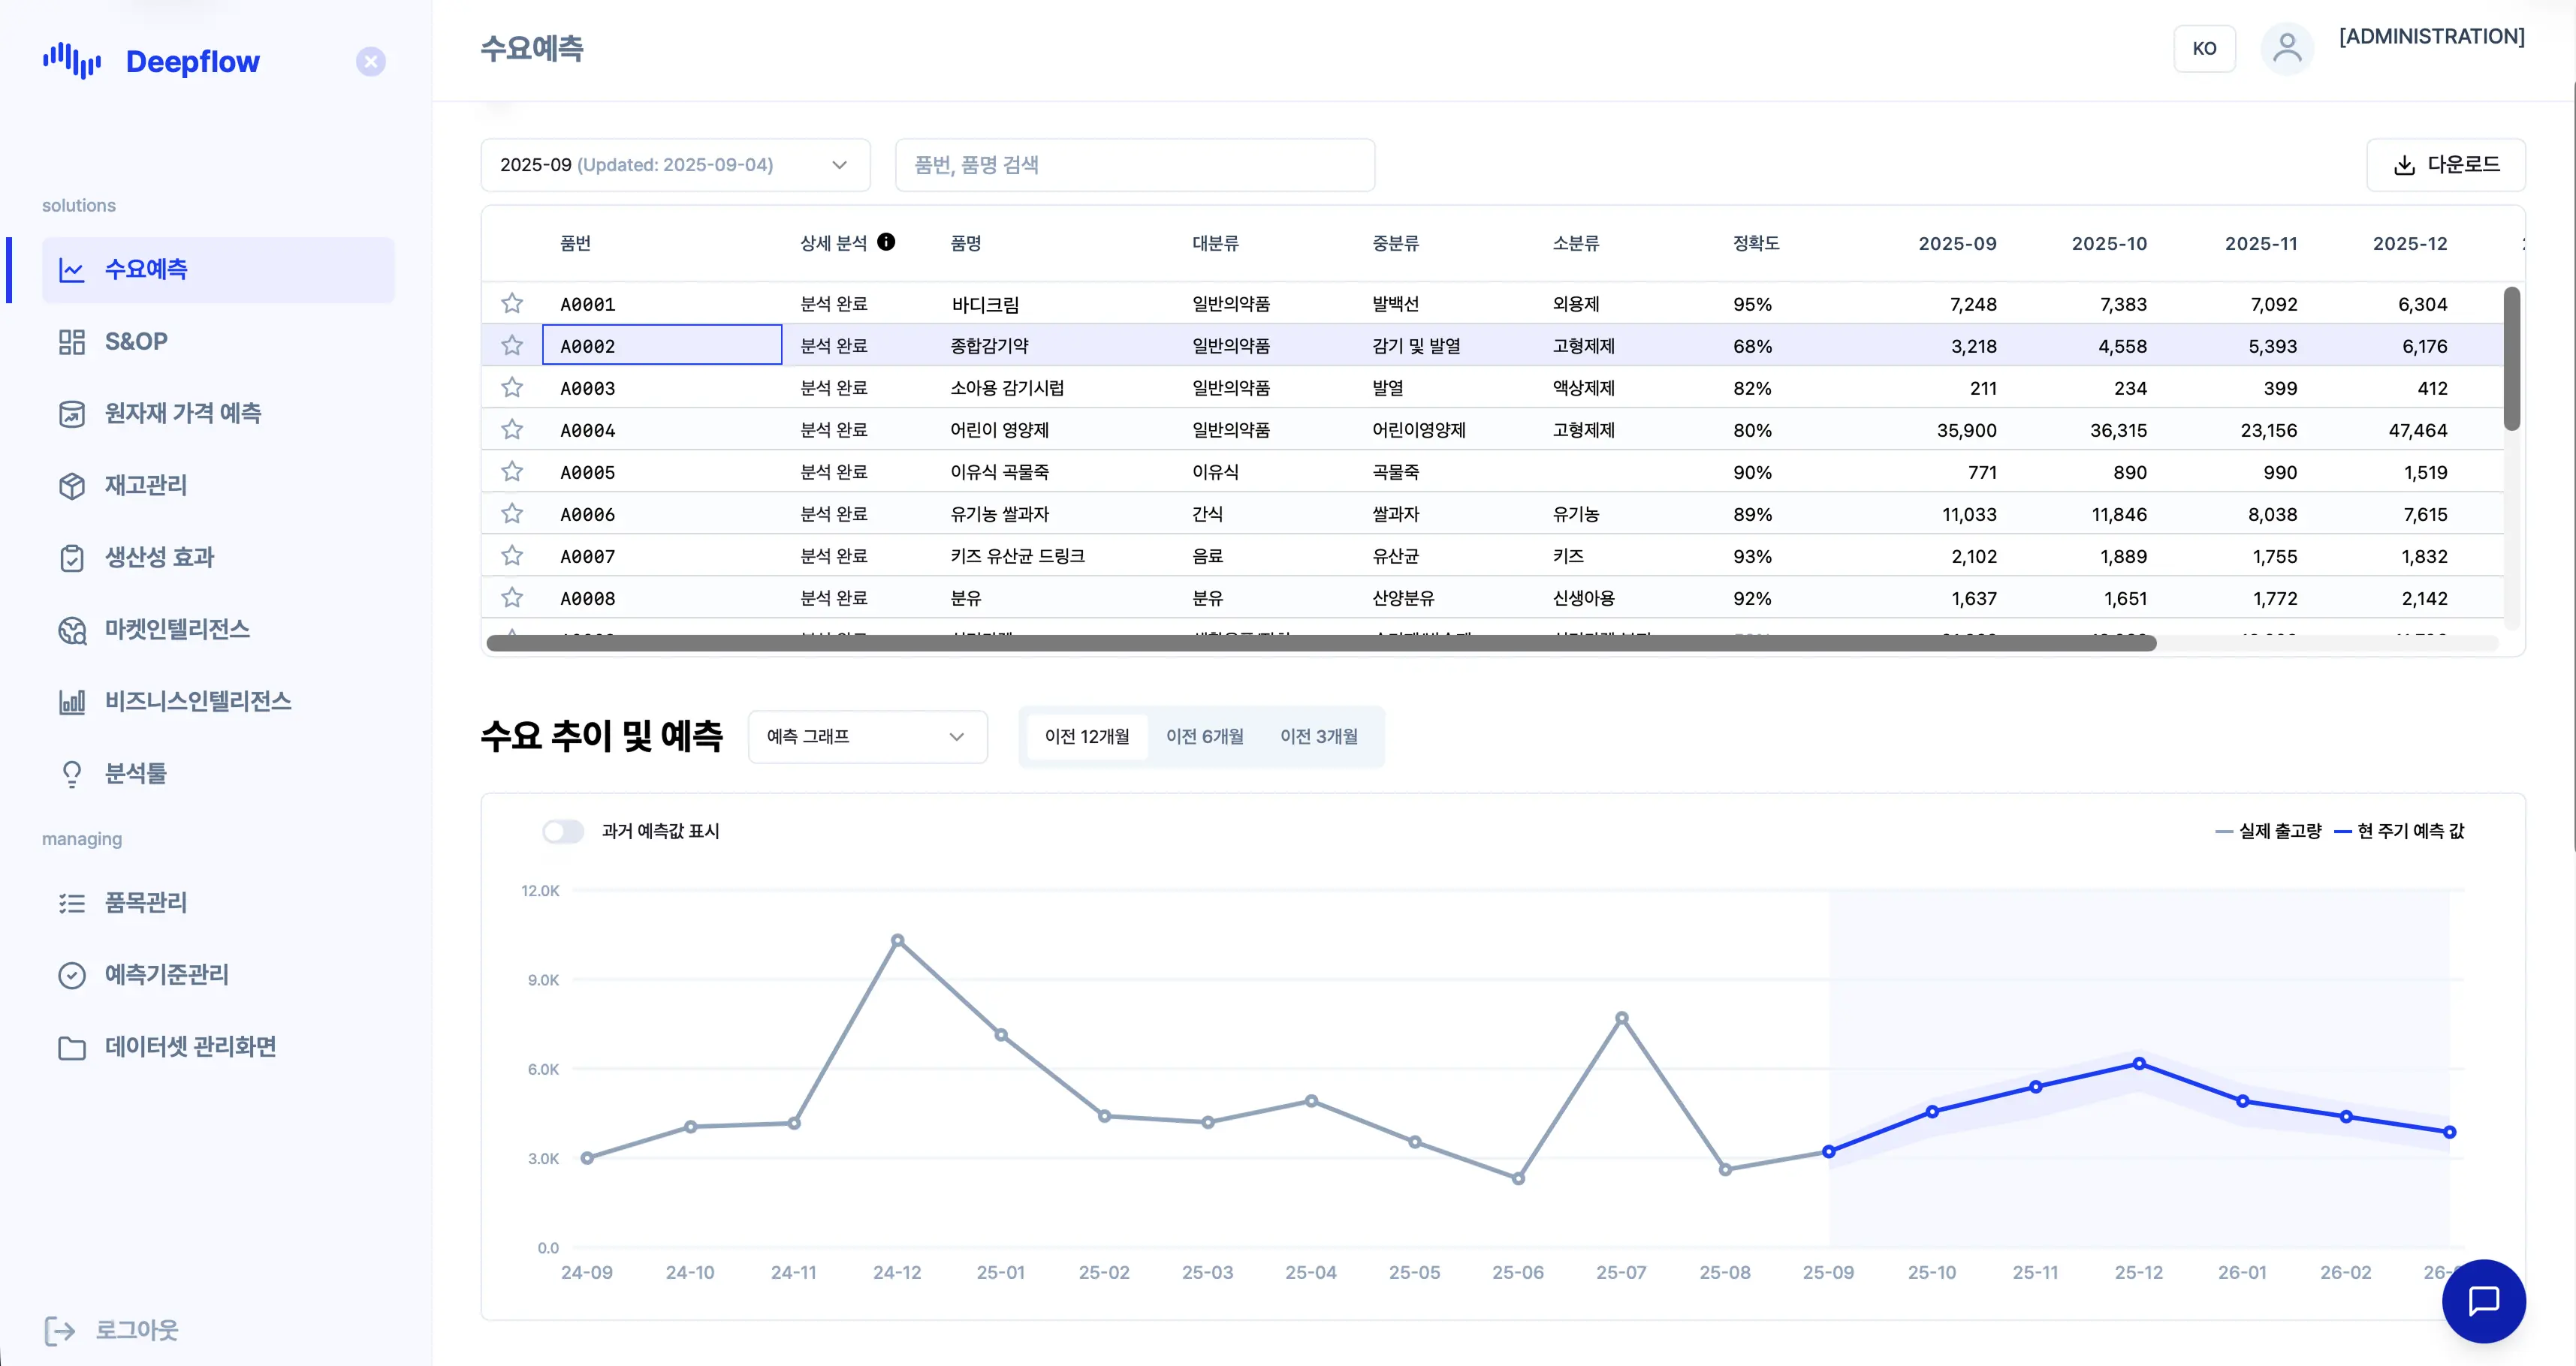2576x1366 pixels.
Task: Toggle favorite star for A0005
Action: pyautogui.click(x=512, y=471)
